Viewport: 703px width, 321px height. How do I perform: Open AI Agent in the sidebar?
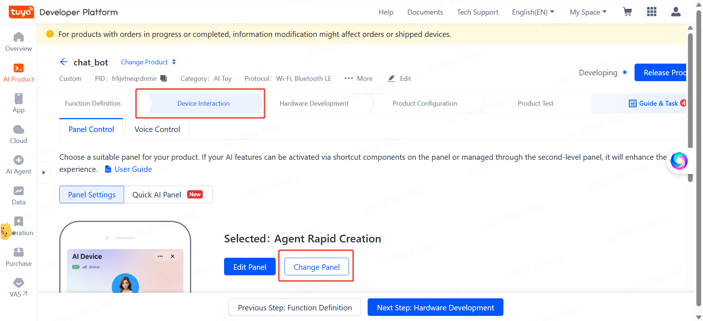[19, 165]
